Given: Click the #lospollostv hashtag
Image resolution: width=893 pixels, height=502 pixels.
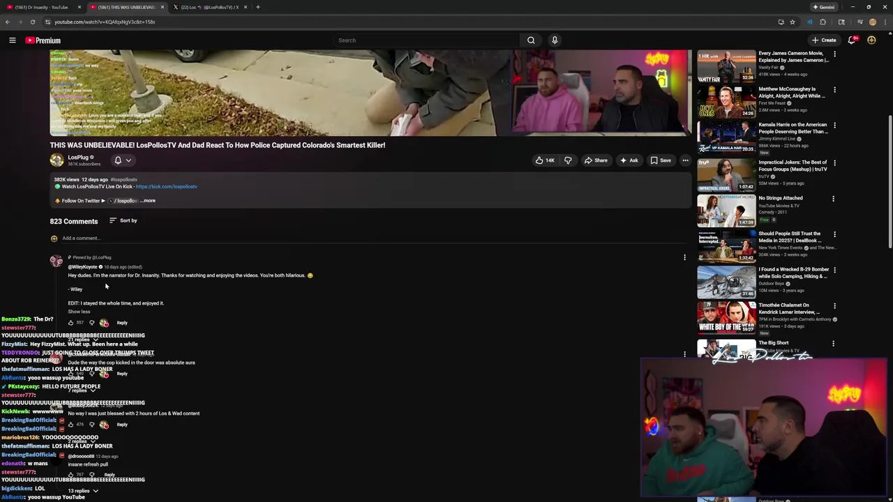Looking at the screenshot, I should point(123,180).
